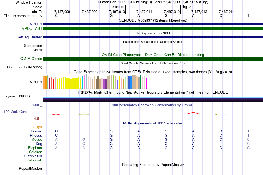Select the Elephant species label

click(35, 148)
